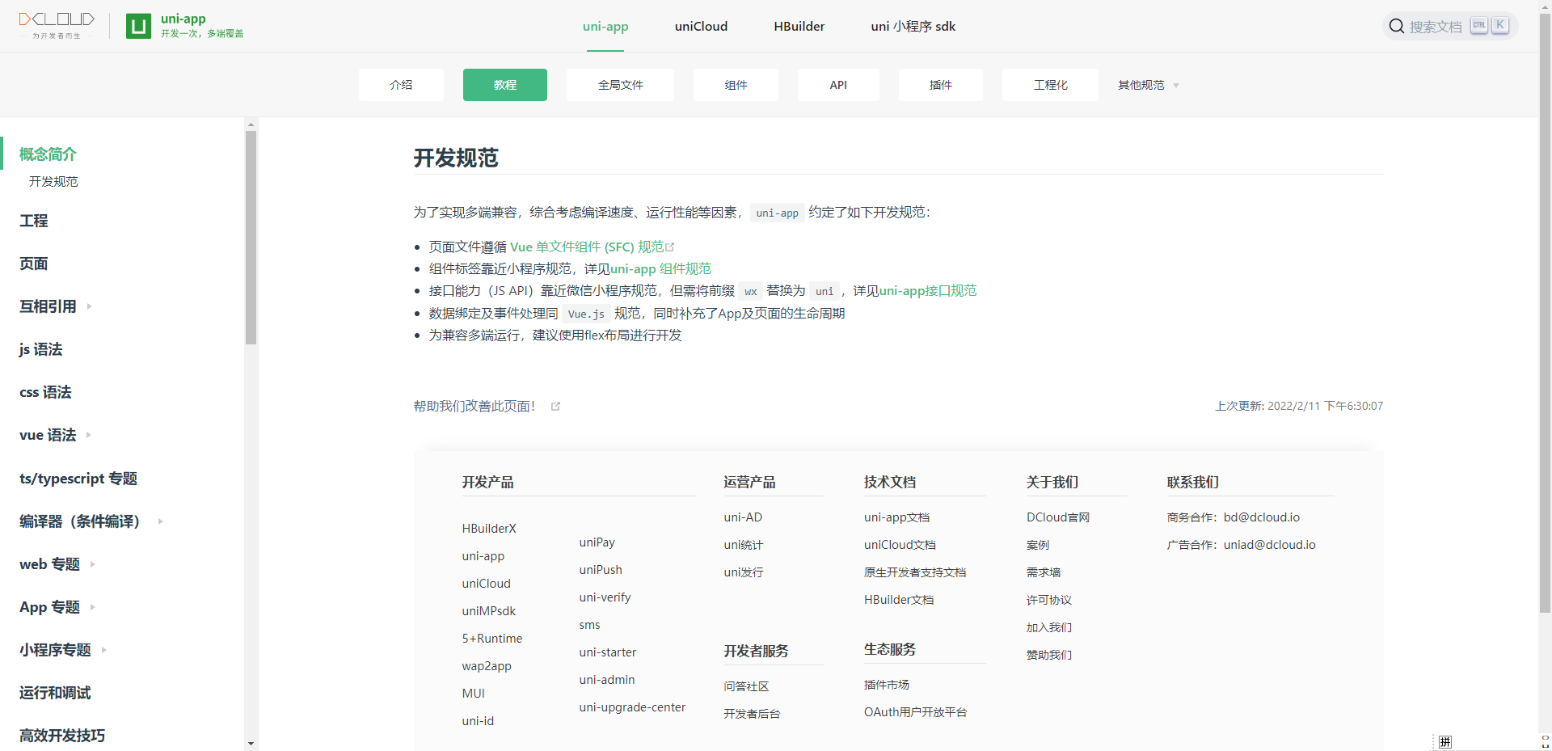
Task: Click the 拼 input method indicator
Action: click(x=1447, y=741)
